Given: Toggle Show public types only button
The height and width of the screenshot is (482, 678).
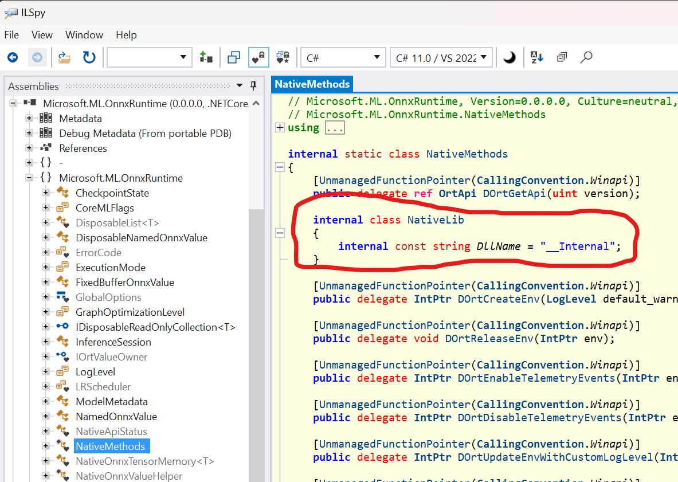Looking at the screenshot, I should tap(258, 57).
